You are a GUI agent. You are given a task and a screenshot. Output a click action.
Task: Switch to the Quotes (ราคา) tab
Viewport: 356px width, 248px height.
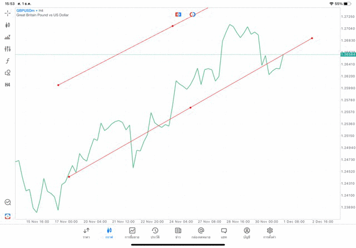point(86,232)
